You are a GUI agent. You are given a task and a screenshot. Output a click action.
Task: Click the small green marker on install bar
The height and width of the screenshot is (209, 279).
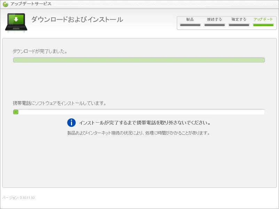pos(15,111)
